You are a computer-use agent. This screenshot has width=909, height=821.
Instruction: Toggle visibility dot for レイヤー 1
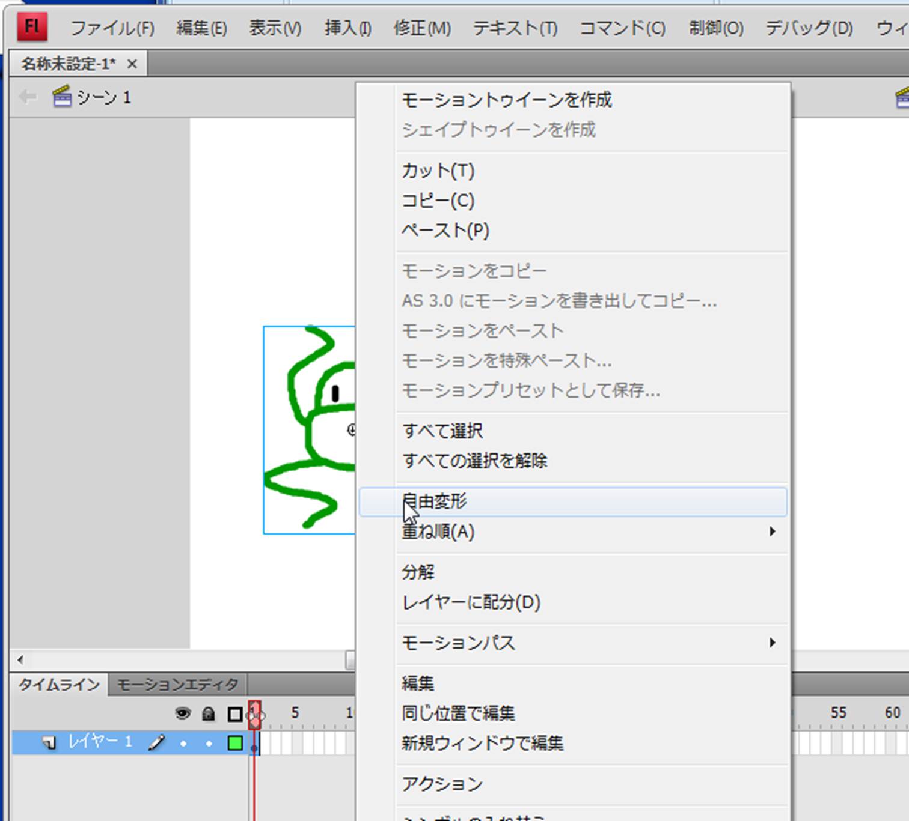183,744
